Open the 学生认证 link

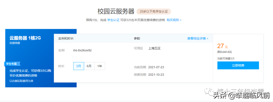(x=113, y=20)
